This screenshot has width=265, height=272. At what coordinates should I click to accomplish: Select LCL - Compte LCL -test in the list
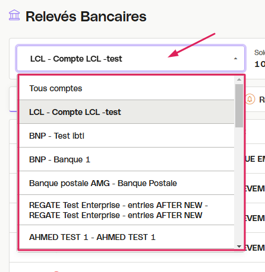pyautogui.click(x=127, y=112)
